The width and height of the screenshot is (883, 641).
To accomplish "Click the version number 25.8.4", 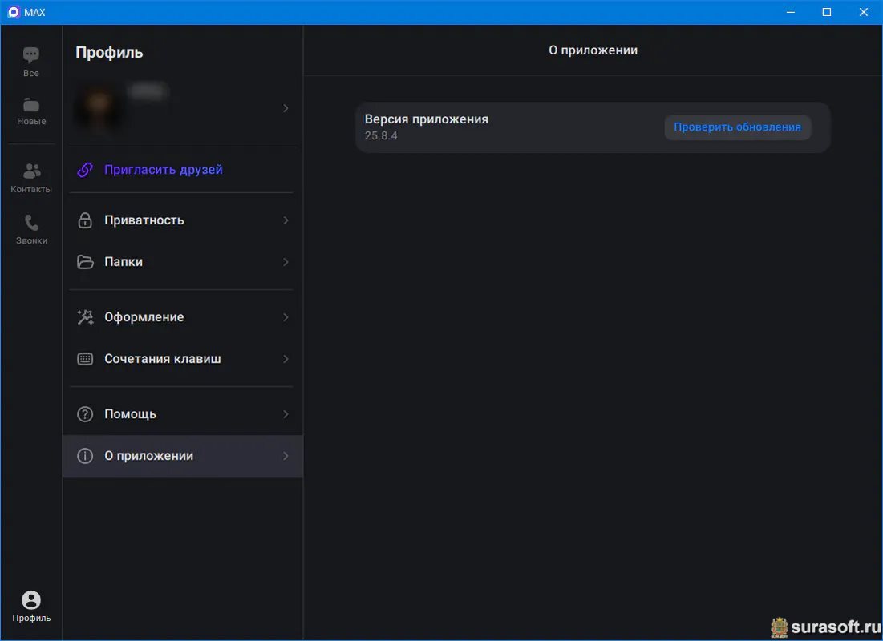I will 381,135.
